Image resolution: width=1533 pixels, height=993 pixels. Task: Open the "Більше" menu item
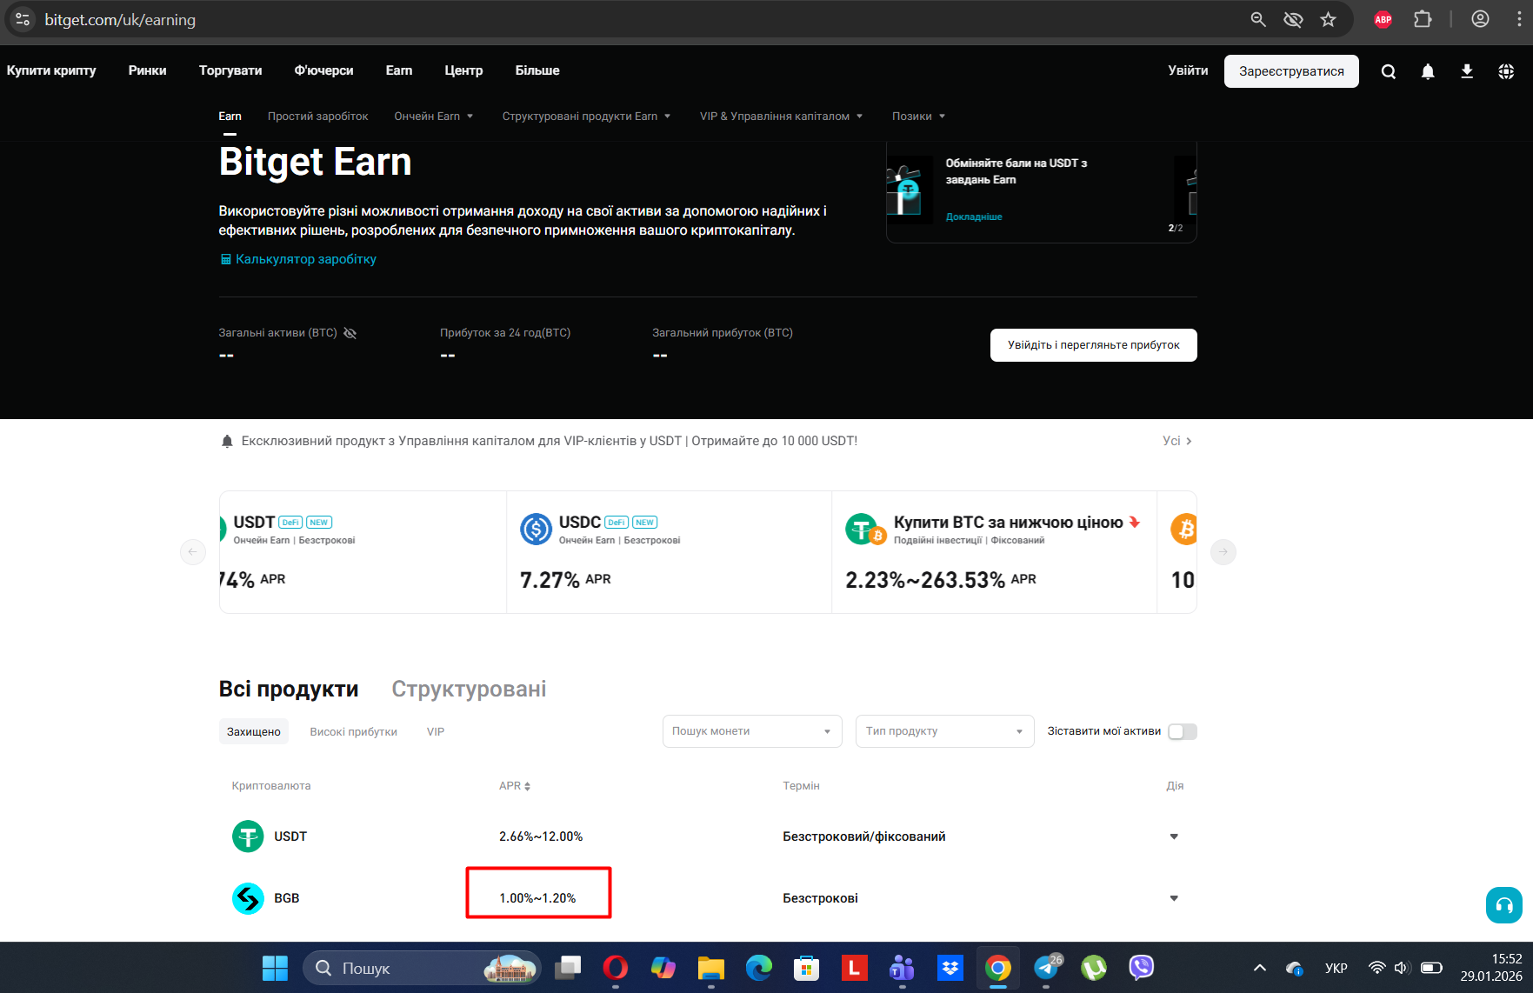point(537,70)
